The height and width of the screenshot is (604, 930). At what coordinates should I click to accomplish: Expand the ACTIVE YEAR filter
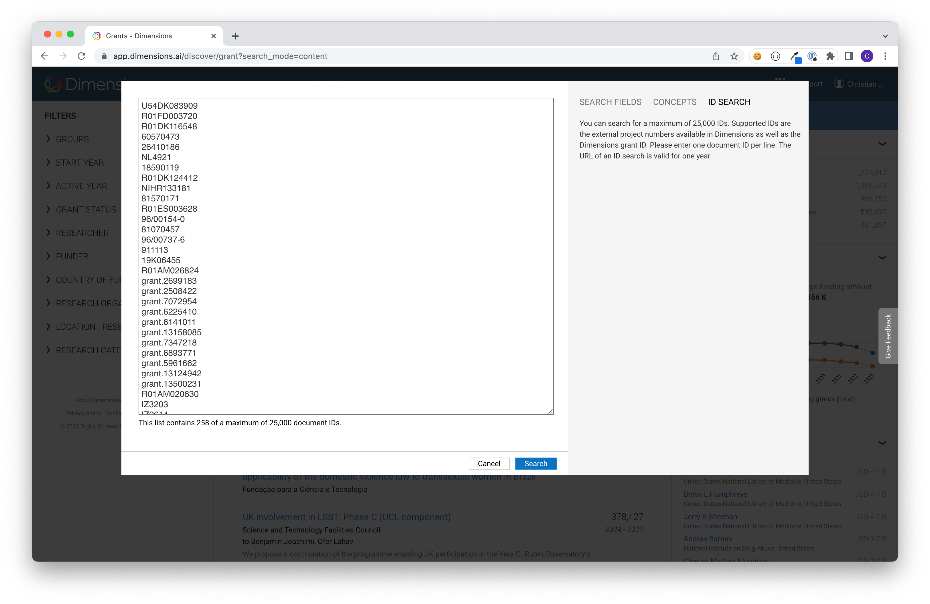[x=76, y=186]
